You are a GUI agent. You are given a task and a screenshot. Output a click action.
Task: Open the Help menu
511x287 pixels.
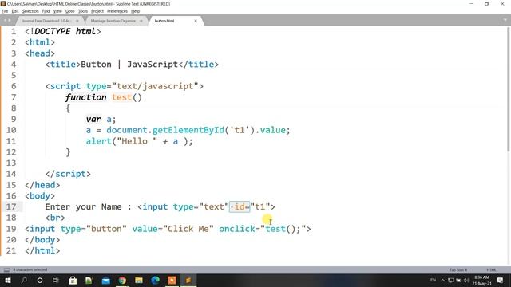135,11
